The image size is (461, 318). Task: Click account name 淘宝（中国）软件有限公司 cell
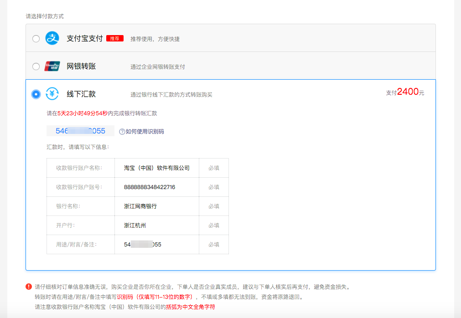[157, 168]
